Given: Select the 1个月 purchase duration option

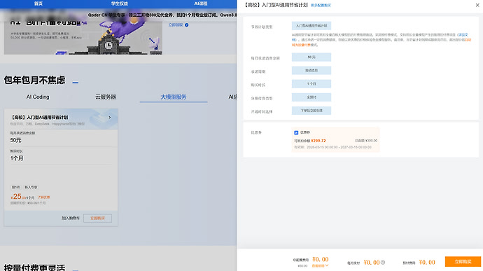Looking at the screenshot, I should pos(311,84).
